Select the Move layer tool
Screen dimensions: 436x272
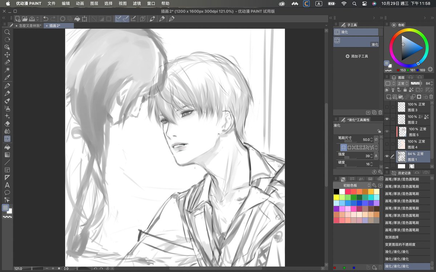click(x=7, y=55)
